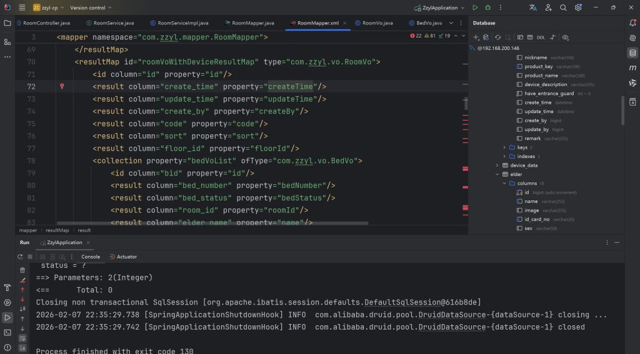Show more tool windows ellipsis in left stripe
This screenshot has height=354, width=640.
[7, 57]
